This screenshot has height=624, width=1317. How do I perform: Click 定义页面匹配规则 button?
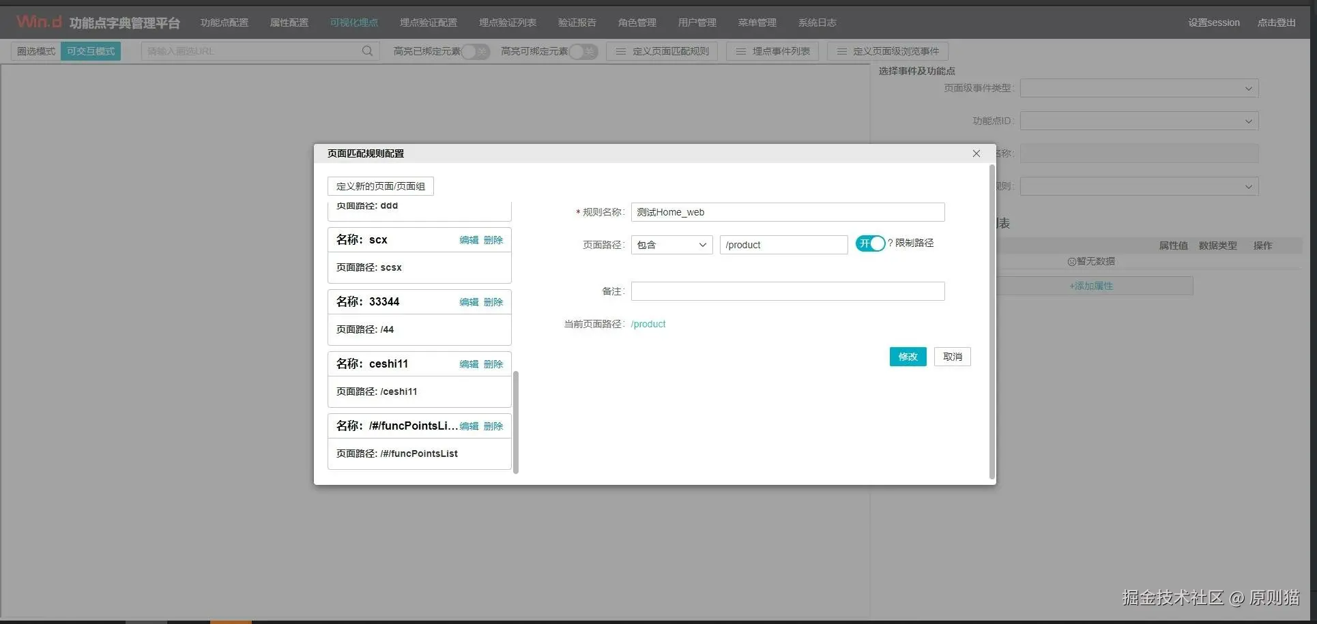662,51
